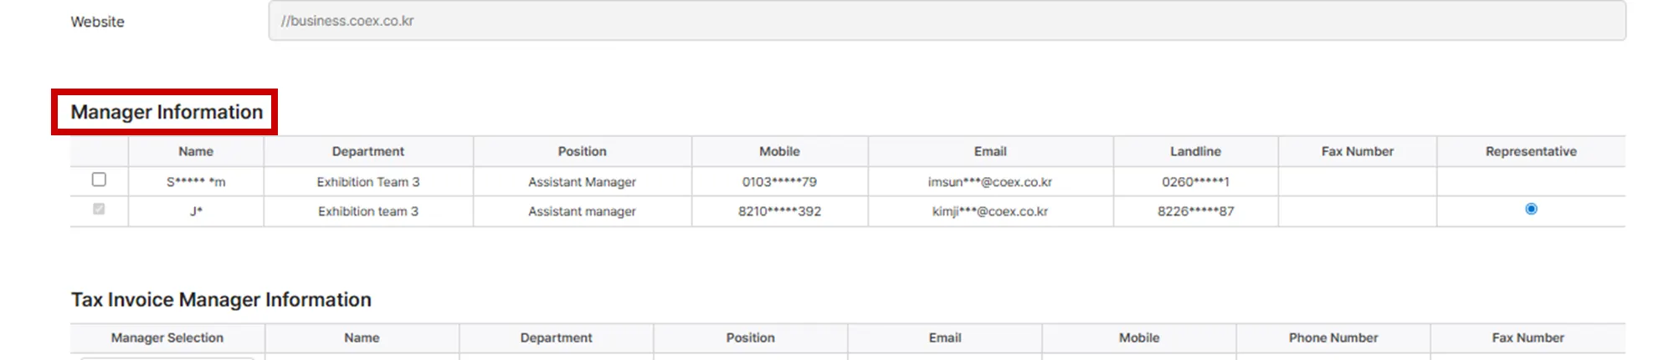Click the name cell S***** *m

coord(196,181)
